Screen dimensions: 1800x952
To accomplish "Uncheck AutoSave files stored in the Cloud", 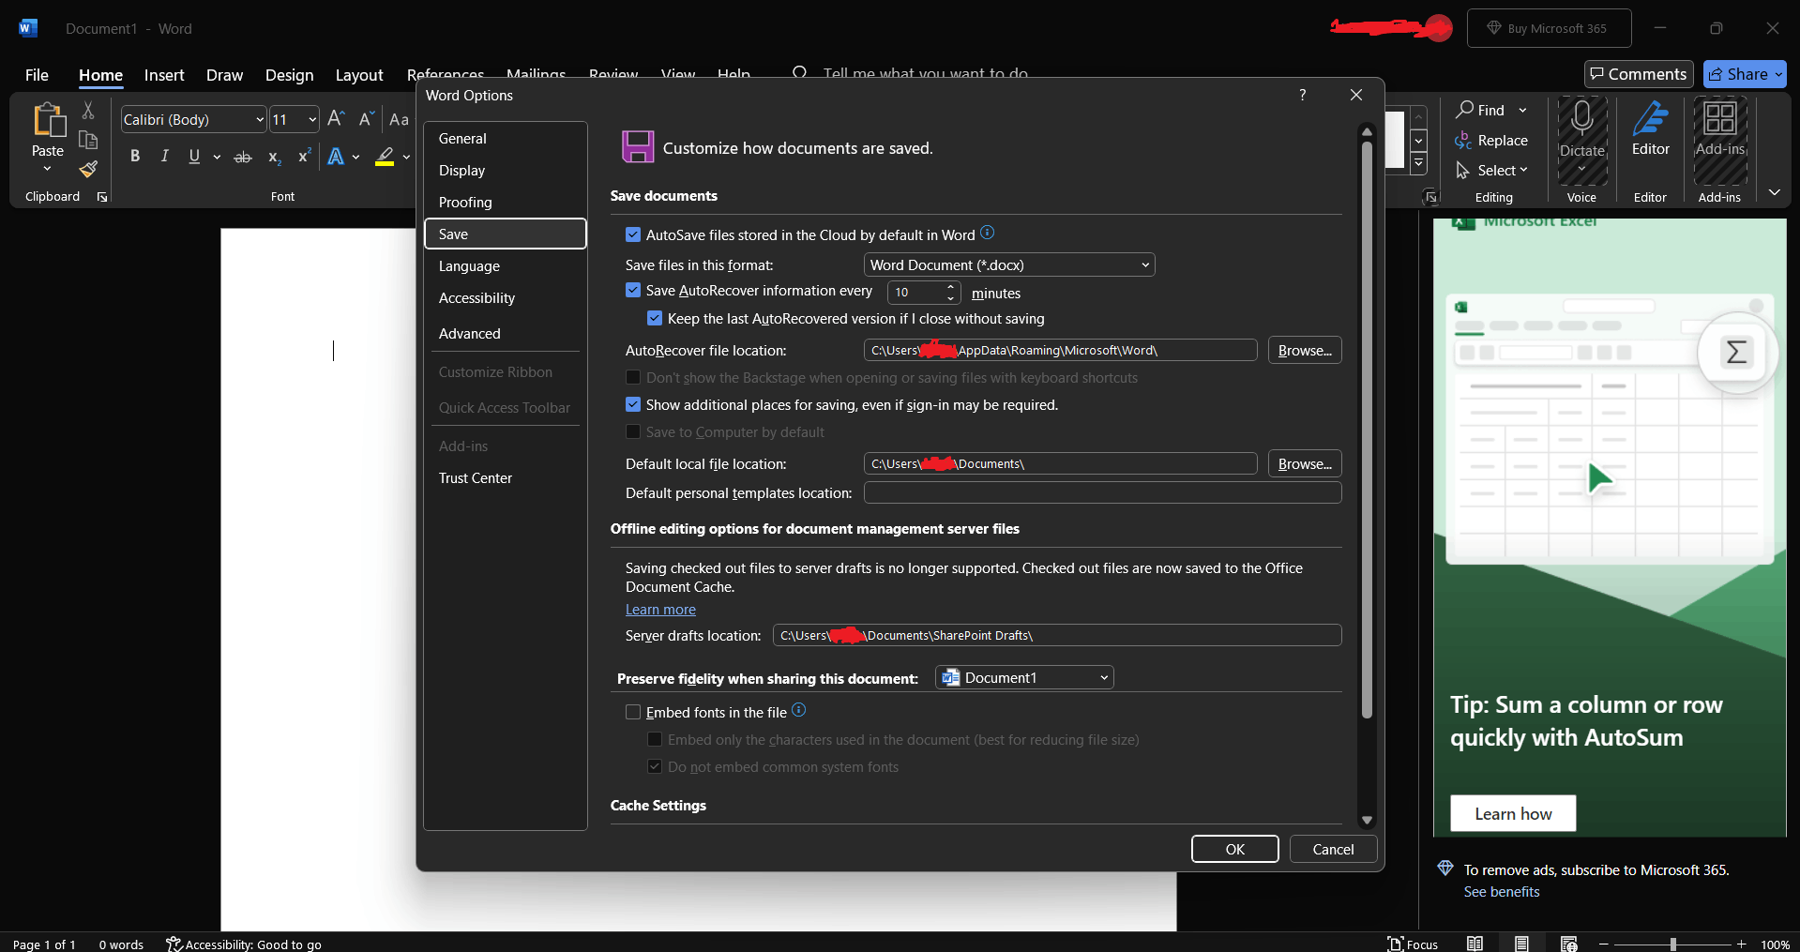I will (633, 234).
